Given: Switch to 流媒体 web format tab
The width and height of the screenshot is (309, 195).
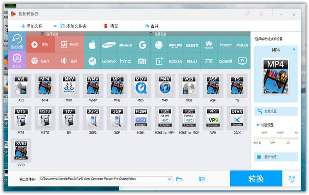Looking at the screenshot, I should [41, 61].
